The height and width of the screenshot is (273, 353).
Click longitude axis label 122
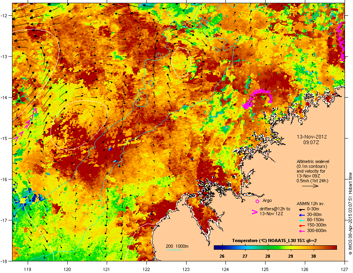pyautogui.click(x=146, y=269)
